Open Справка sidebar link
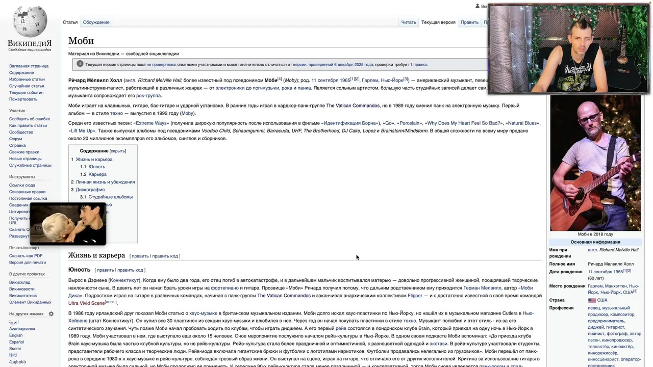The width and height of the screenshot is (653, 367). 17,146
